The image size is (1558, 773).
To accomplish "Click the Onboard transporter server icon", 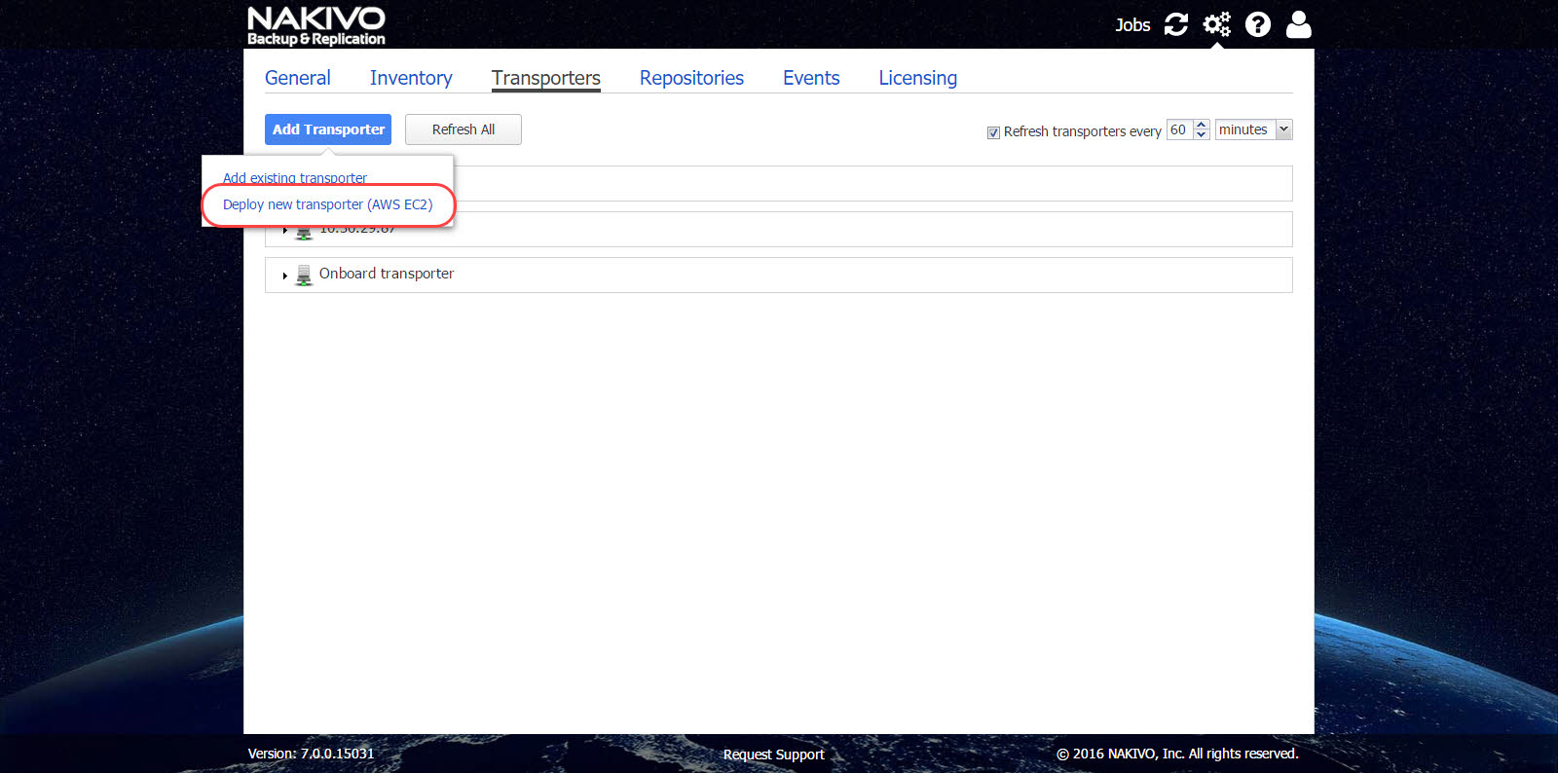I will [x=304, y=275].
